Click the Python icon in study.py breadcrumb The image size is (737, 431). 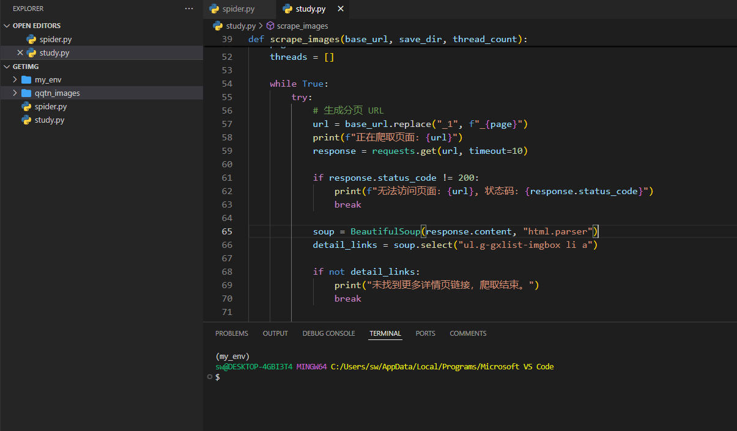tap(218, 26)
